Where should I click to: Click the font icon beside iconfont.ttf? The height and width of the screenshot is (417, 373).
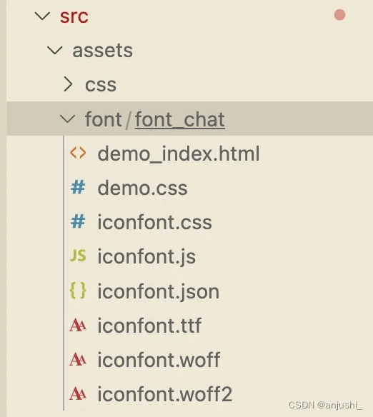point(78,326)
